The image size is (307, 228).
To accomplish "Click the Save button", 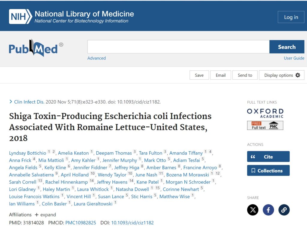I will [199, 75].
